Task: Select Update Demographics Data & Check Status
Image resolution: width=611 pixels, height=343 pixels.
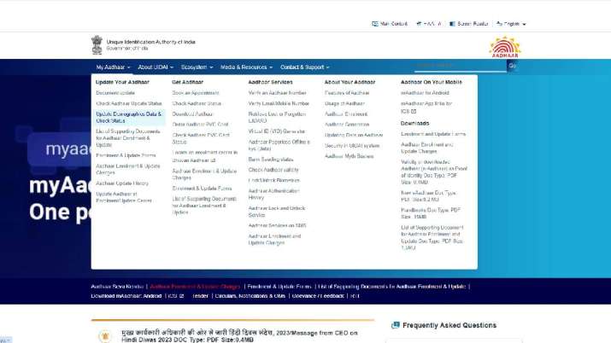Action: click(x=128, y=117)
